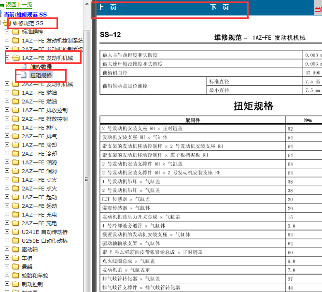Go to next page 下一页

click(x=220, y=7)
